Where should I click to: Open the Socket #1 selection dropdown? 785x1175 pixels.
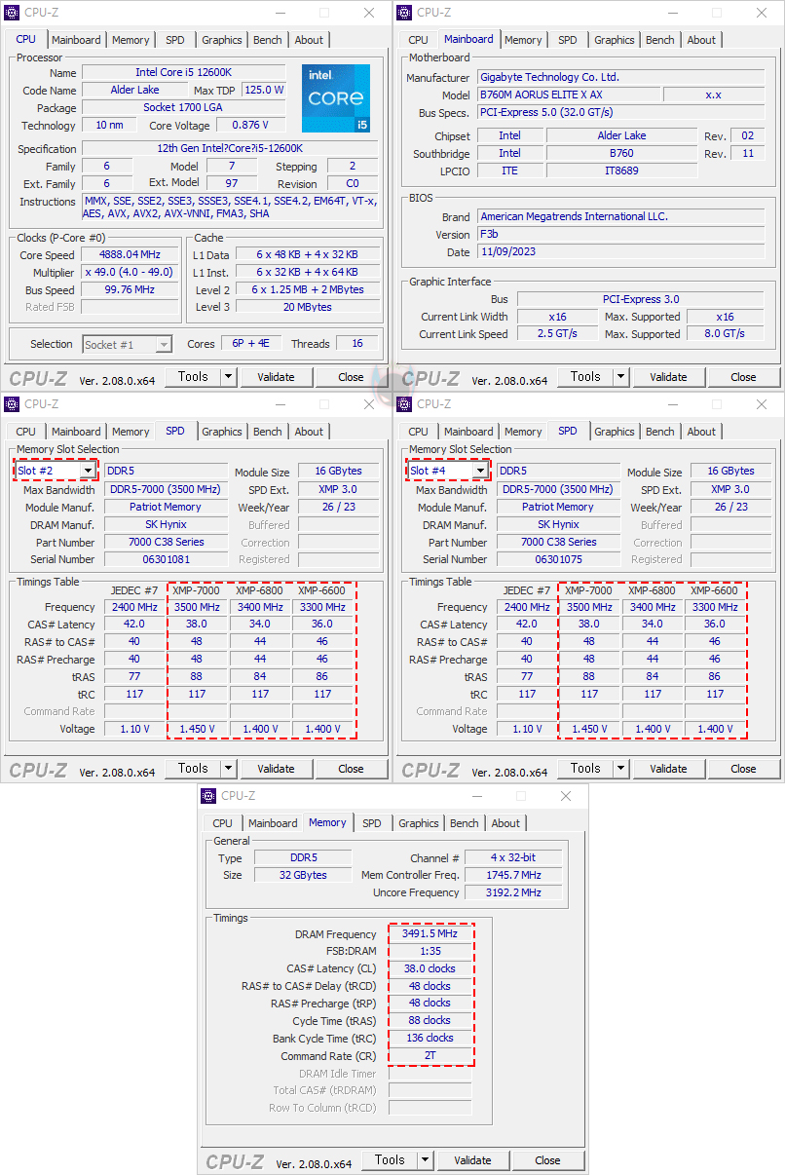point(164,344)
